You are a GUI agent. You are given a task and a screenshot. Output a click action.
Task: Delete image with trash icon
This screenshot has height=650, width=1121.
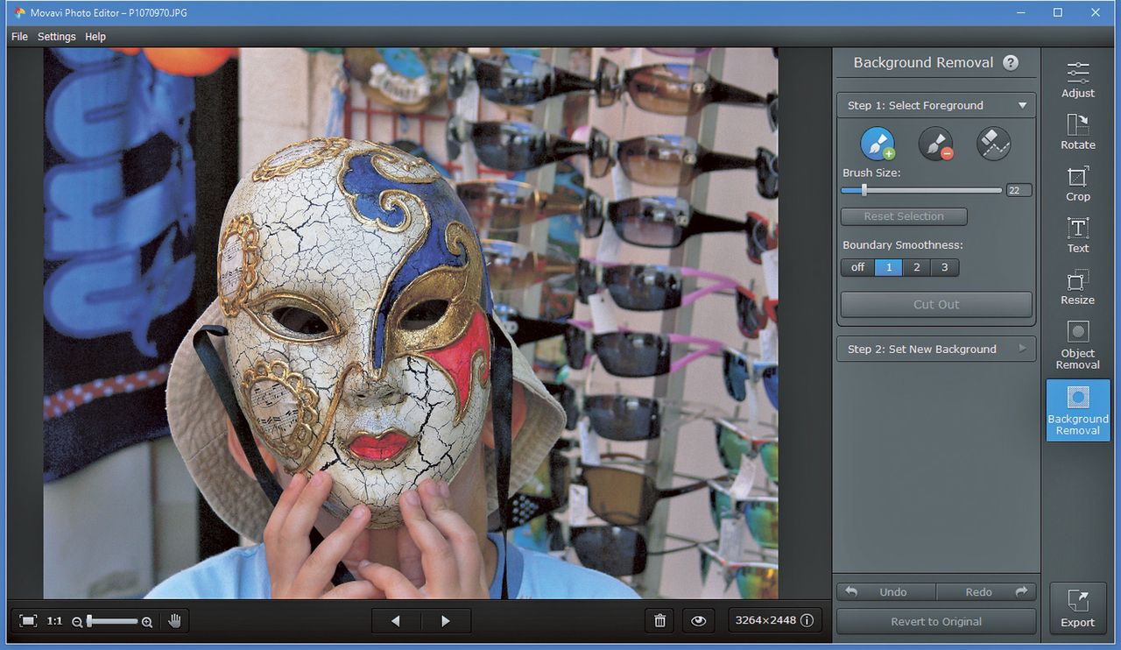coord(660,621)
